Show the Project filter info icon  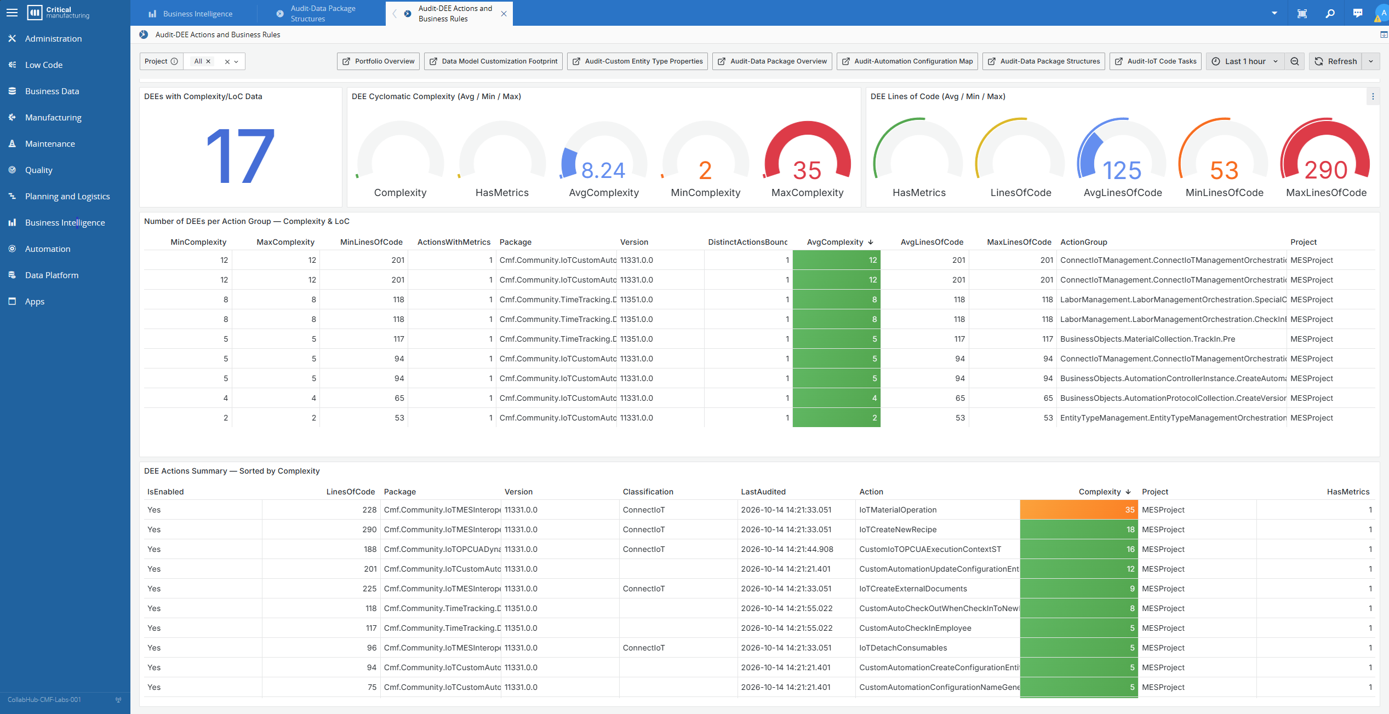click(x=174, y=61)
